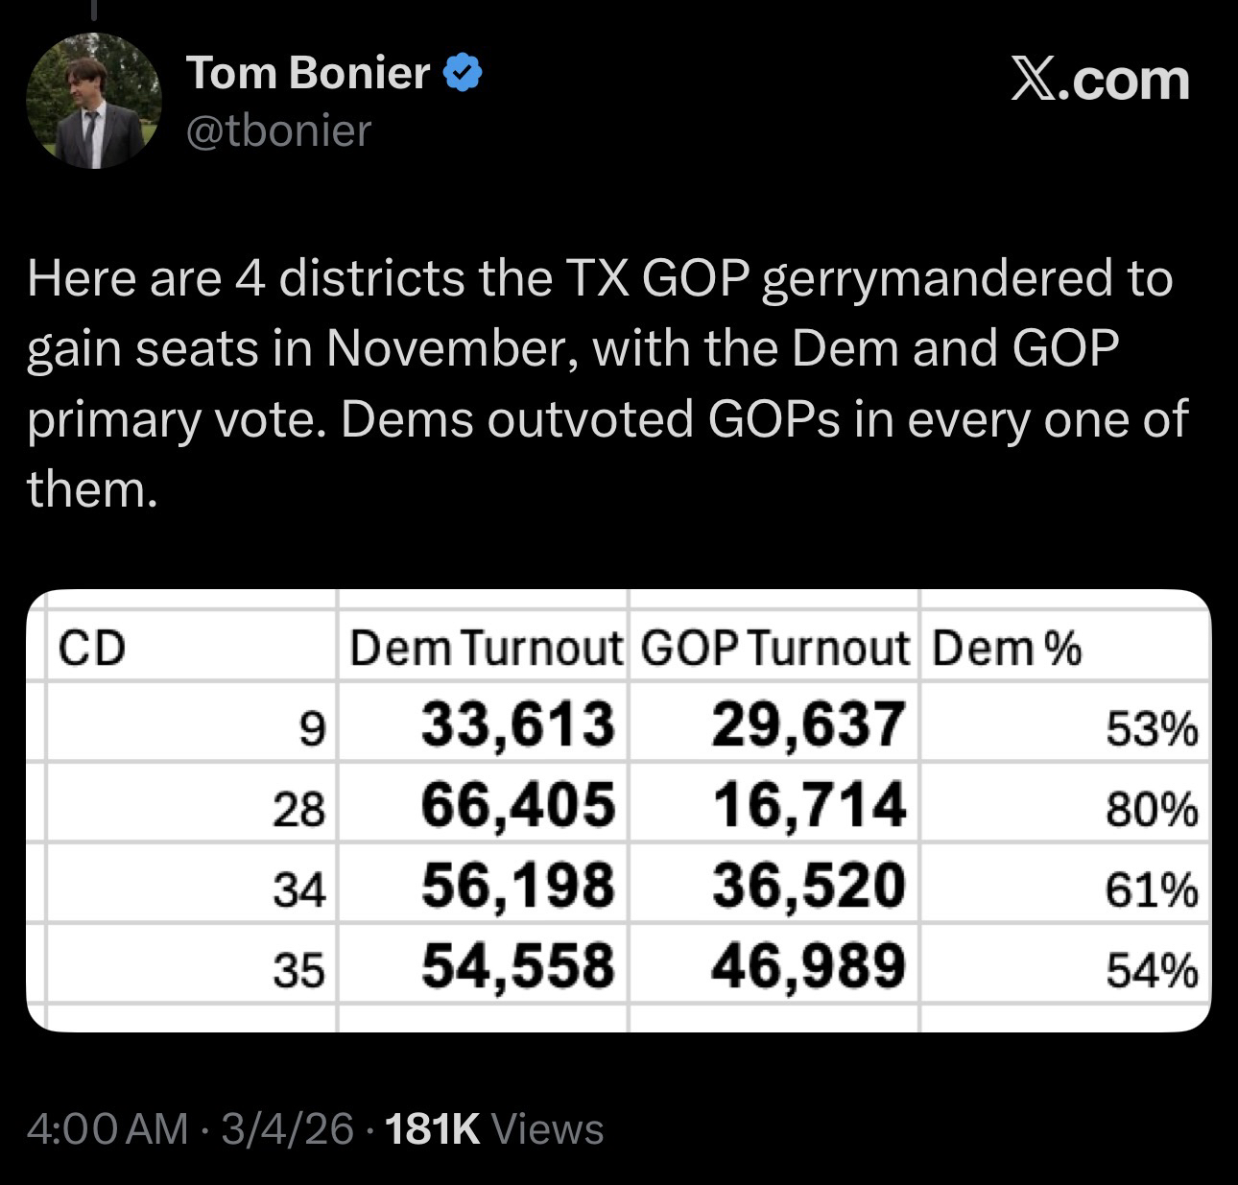Click the 4:00 AM timestamp

(x=108, y=1129)
